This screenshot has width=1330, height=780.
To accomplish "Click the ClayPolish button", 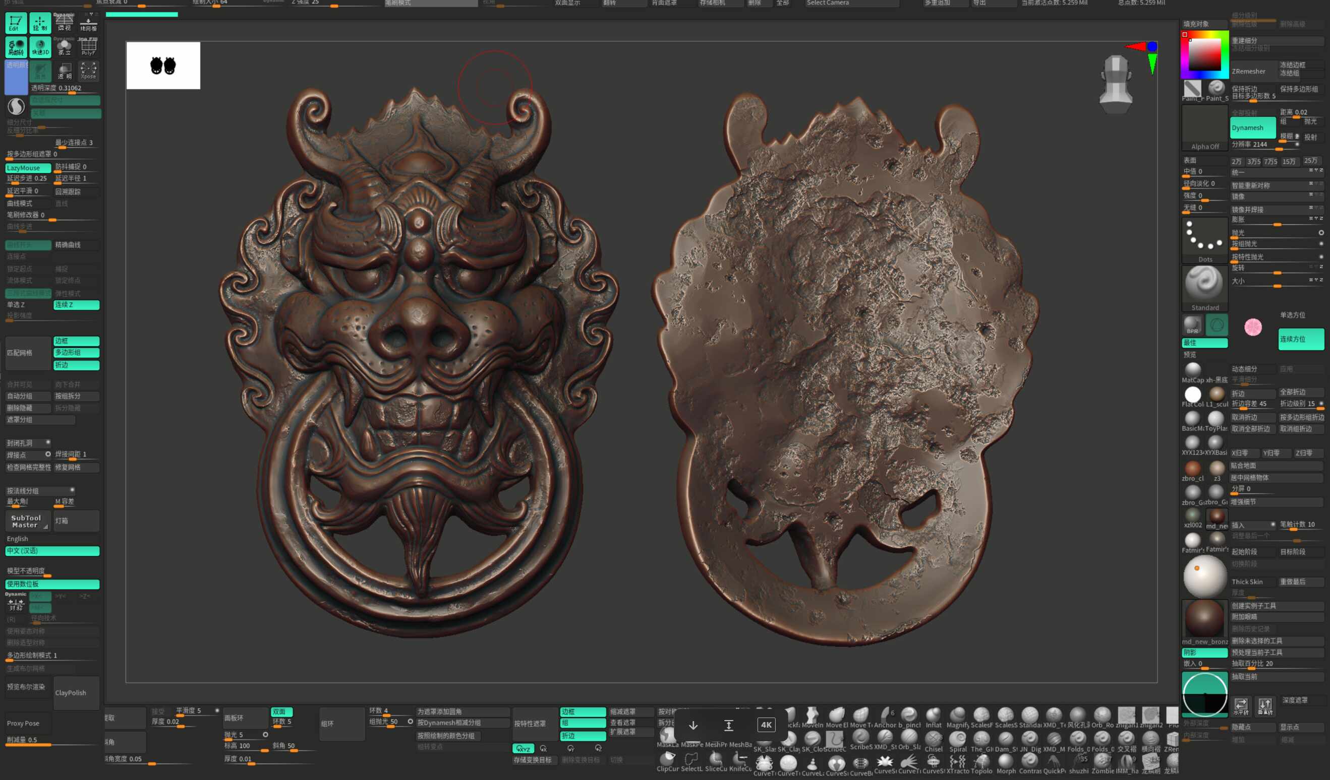I will 76,692.
